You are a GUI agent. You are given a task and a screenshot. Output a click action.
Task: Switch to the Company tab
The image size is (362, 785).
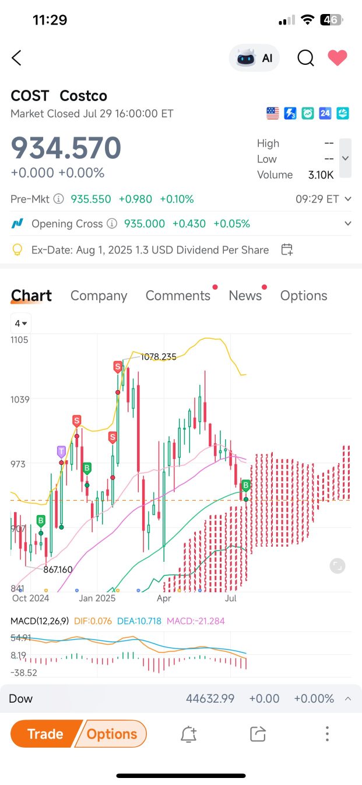pos(99,296)
